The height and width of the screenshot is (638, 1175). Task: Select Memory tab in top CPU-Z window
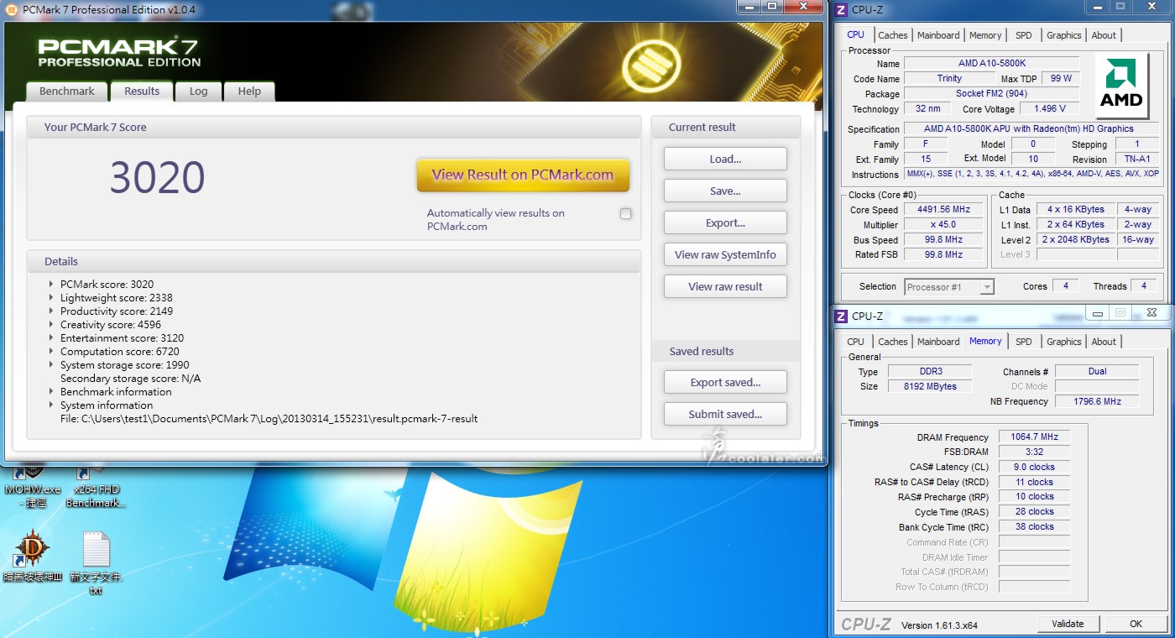[x=985, y=35]
